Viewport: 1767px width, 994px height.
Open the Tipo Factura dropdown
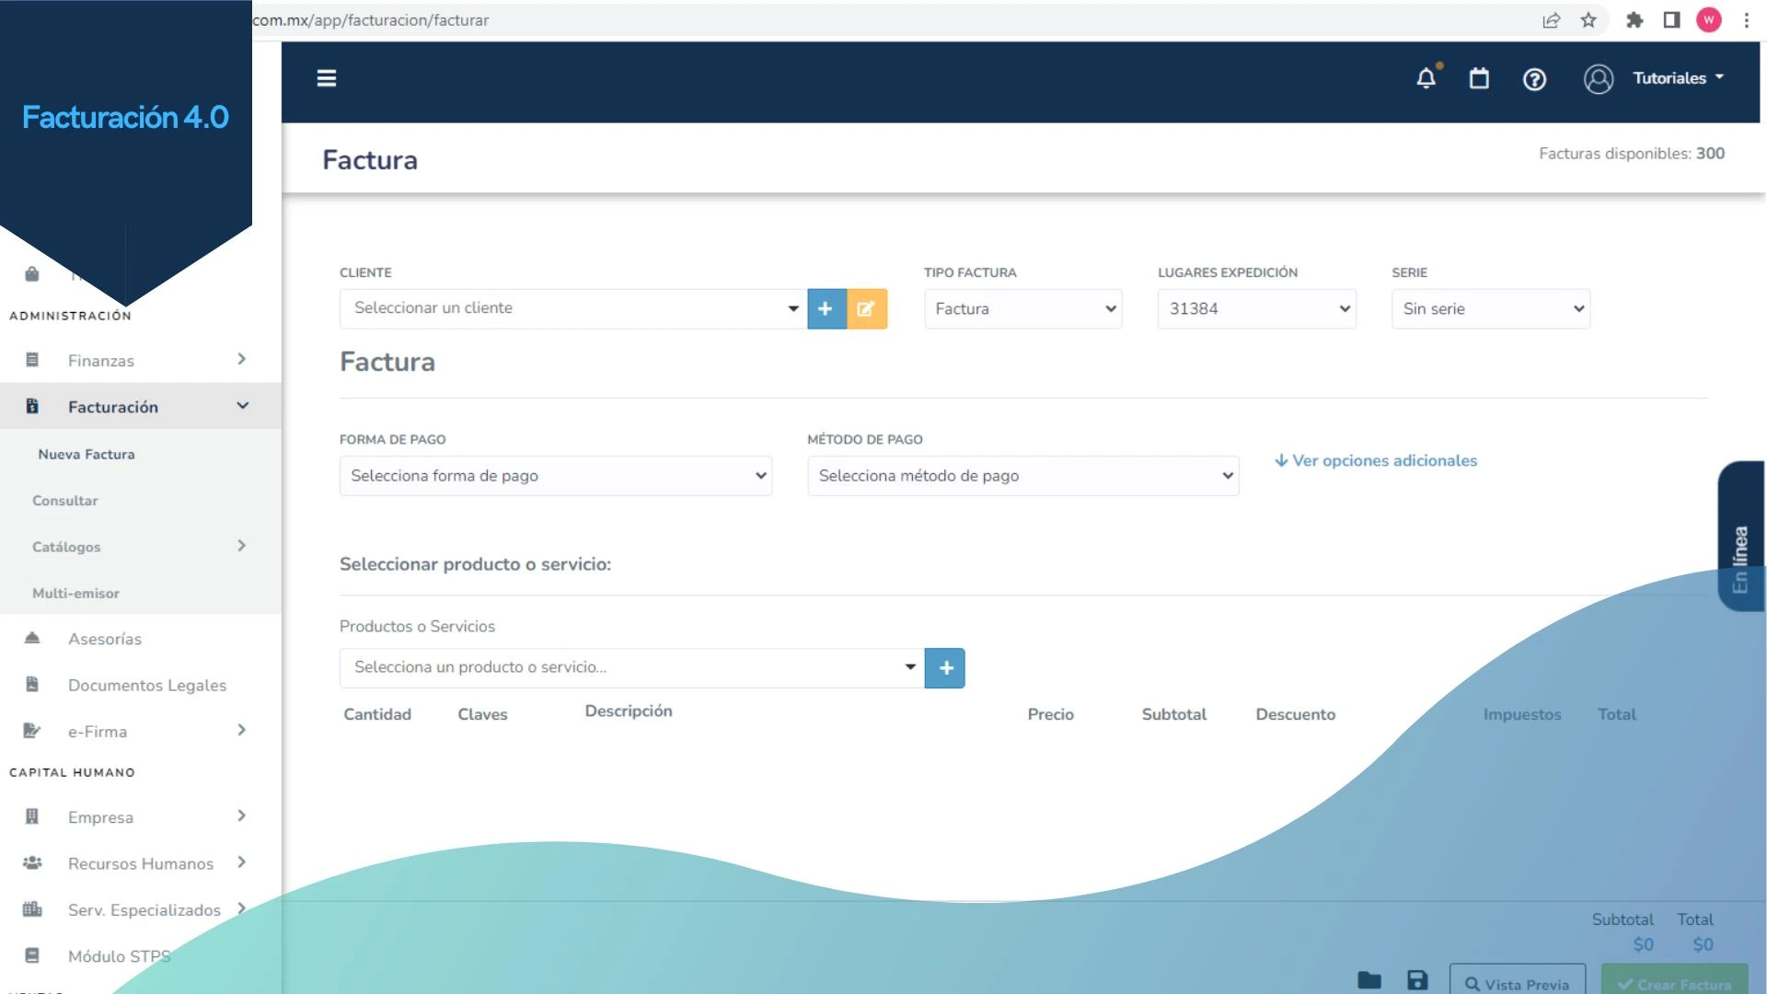click(x=1022, y=309)
